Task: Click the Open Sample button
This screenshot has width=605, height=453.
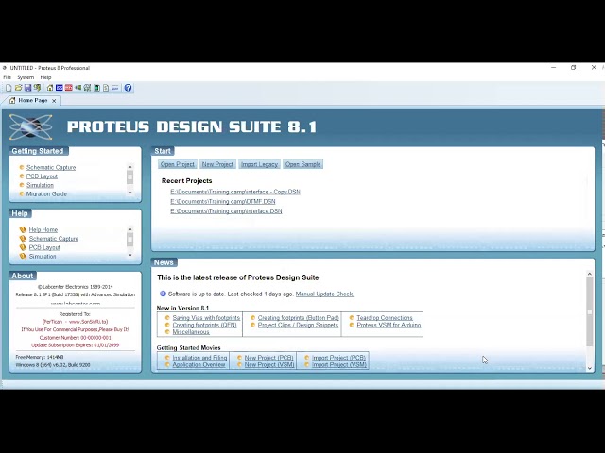Action: (x=302, y=164)
